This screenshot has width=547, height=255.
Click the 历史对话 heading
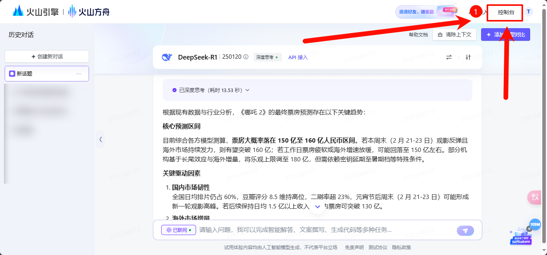(x=21, y=35)
